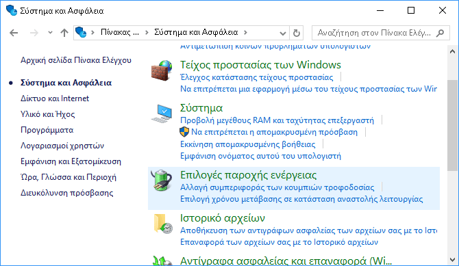
Task: Click Προβολή μεγέθους RAM link
Action: click(x=277, y=120)
